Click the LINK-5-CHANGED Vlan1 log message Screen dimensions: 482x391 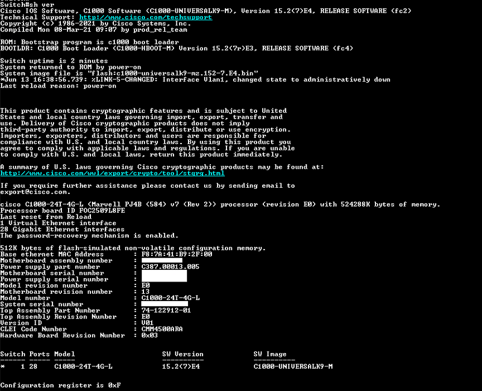click(195, 79)
